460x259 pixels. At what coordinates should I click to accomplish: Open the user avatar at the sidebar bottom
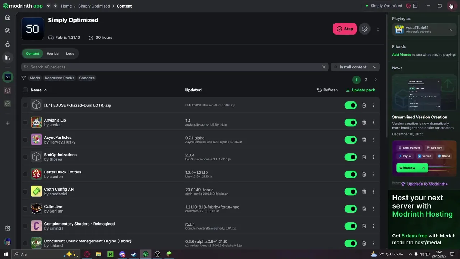pyautogui.click(x=8, y=242)
